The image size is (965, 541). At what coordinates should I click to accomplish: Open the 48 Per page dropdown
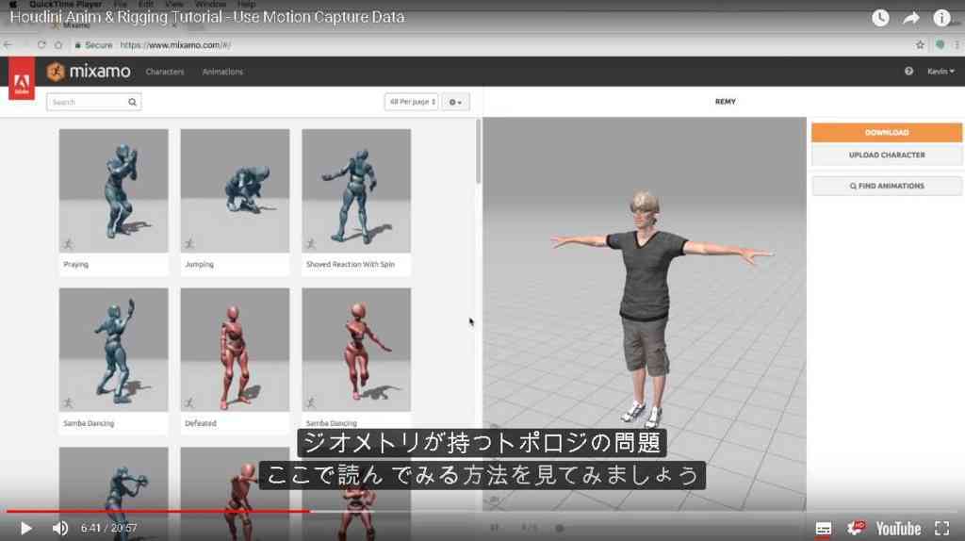pyautogui.click(x=412, y=102)
